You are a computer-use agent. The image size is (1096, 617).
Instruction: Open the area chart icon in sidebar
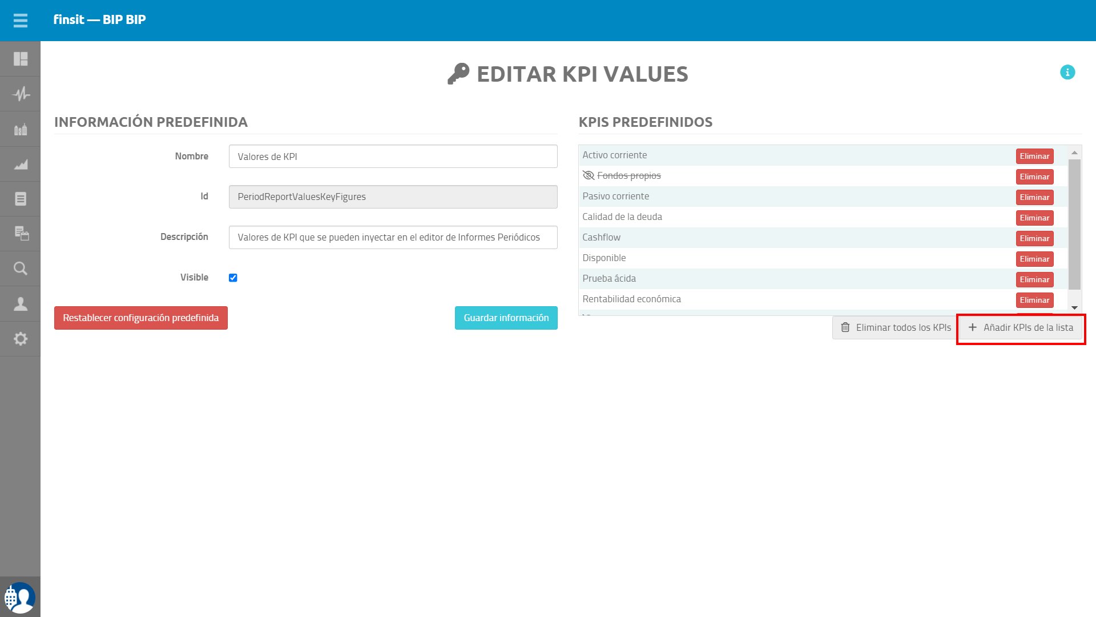[x=21, y=165]
